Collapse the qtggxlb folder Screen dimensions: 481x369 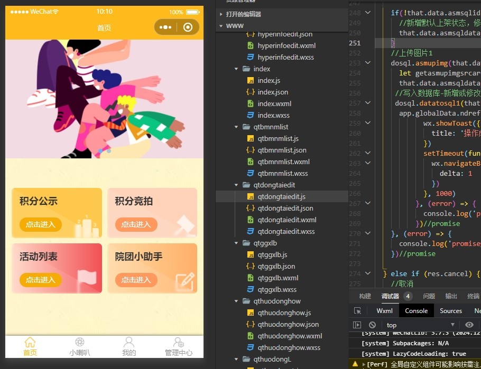pos(236,243)
